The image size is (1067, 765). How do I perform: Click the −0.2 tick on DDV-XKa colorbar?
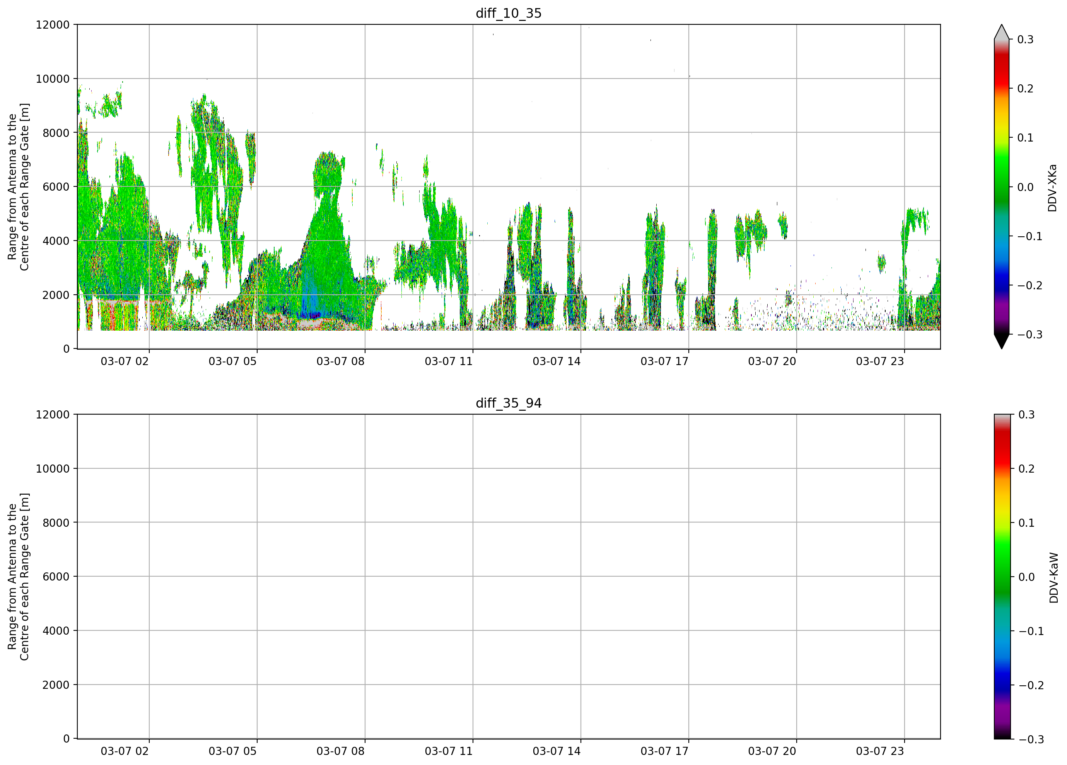pos(1030,285)
